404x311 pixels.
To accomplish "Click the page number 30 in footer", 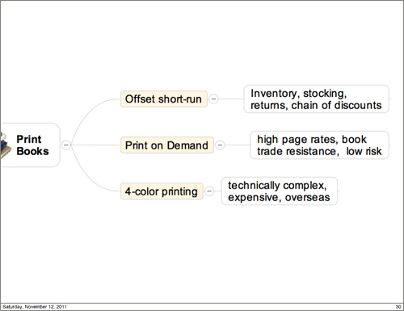I will 398,307.
